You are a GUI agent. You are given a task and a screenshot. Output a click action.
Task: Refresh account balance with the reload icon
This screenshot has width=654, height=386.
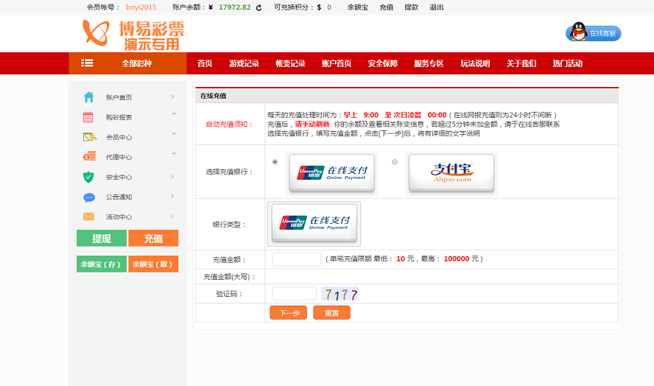pos(259,7)
